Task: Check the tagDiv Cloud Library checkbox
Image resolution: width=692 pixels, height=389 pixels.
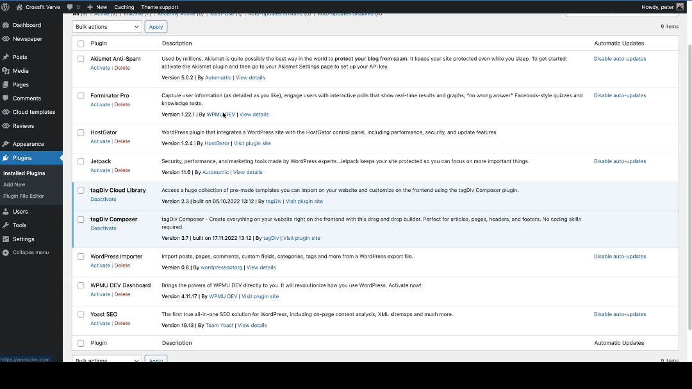Action: (81, 190)
